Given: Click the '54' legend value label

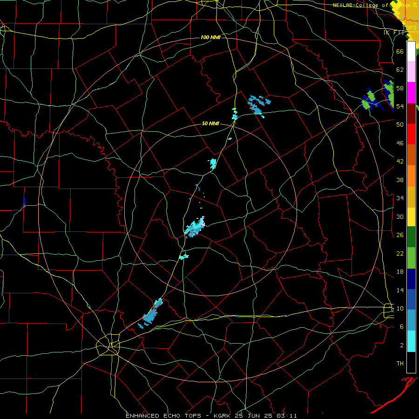Looking at the screenshot, I should 400,106.
